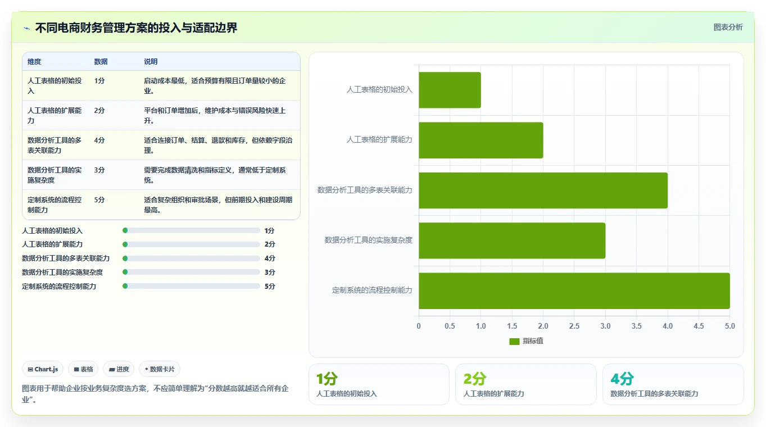Select the Chart.js tag chip
This screenshot has height=427, width=766.
pyautogui.click(x=43, y=369)
